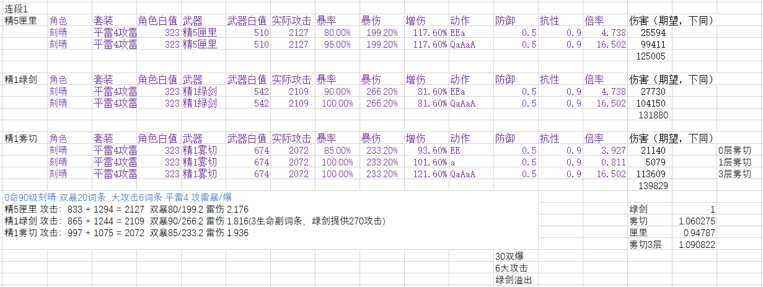Select the damage cell showing 104150
The height and width of the screenshot is (287, 763).
tap(651, 104)
